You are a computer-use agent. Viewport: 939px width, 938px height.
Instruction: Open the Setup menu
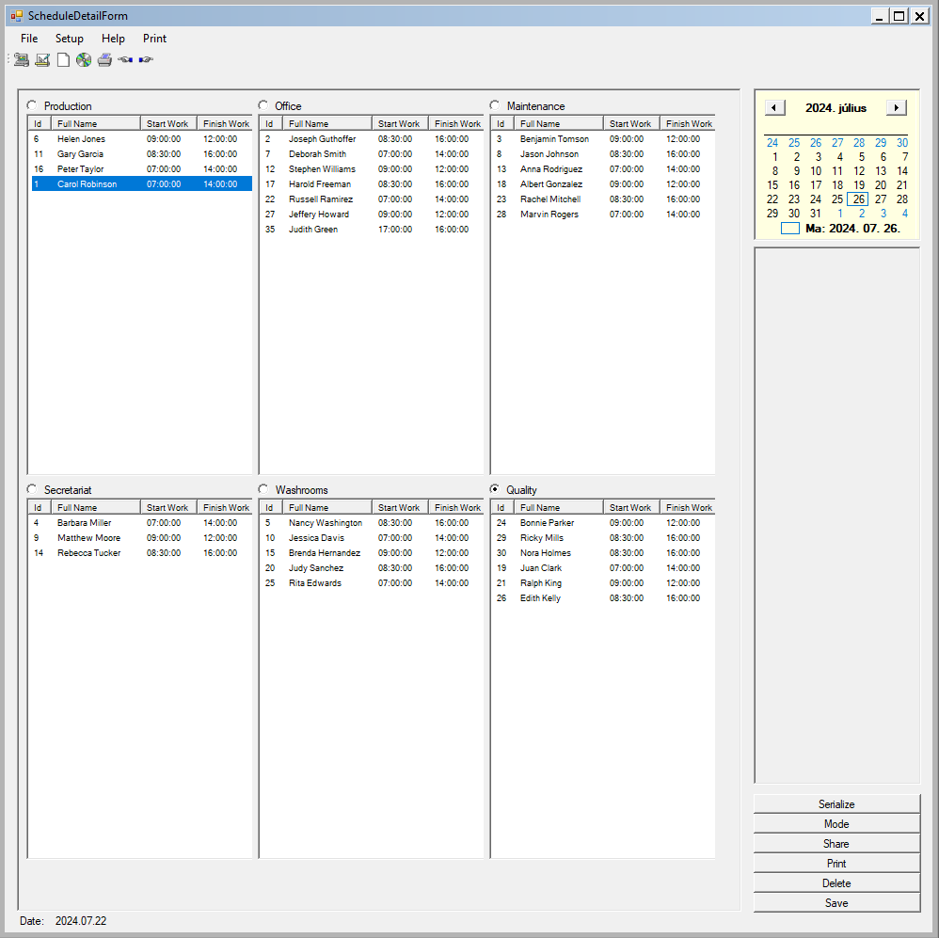pos(69,39)
